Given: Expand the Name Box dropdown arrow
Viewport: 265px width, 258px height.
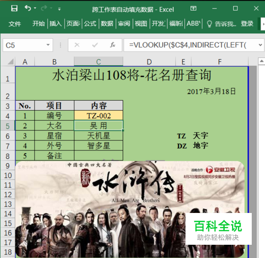Looking at the screenshot, I should 48,45.
